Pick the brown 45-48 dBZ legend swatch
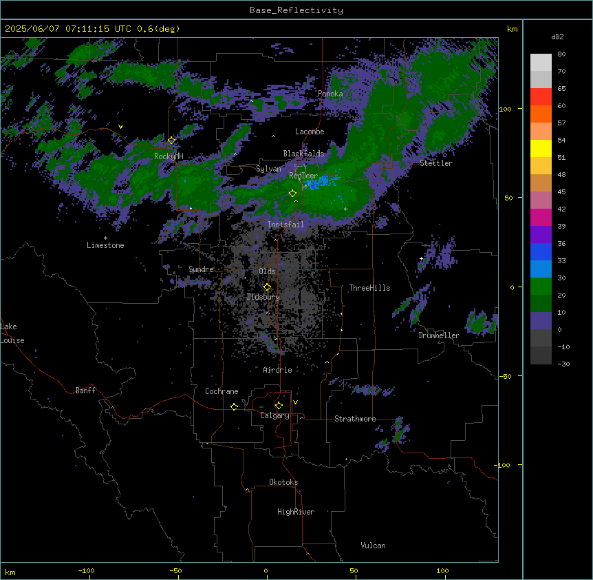 click(x=541, y=183)
